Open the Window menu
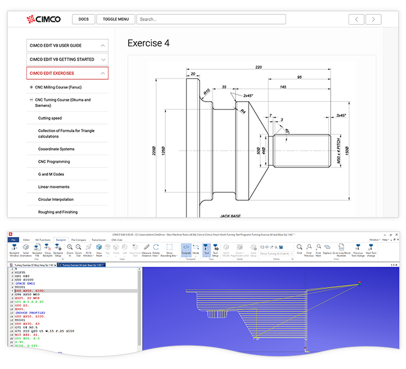Viewport: 406px width, 369px height. click(x=375, y=240)
